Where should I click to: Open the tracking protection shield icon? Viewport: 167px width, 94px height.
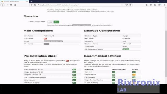pos(32,5)
